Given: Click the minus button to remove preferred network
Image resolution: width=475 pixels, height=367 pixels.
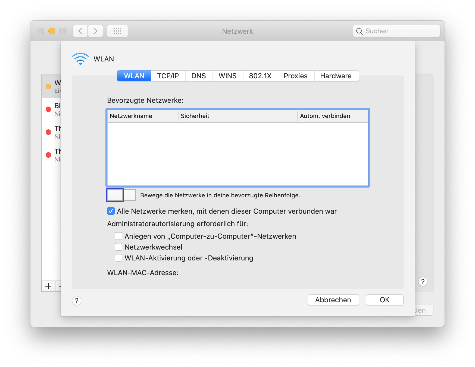Looking at the screenshot, I should tap(130, 195).
